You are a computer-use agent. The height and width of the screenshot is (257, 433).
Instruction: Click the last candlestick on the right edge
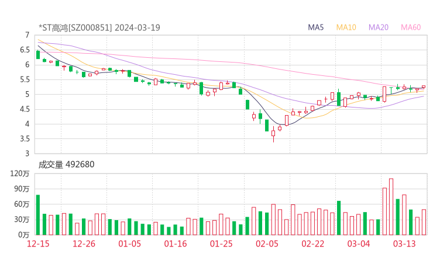(424, 87)
